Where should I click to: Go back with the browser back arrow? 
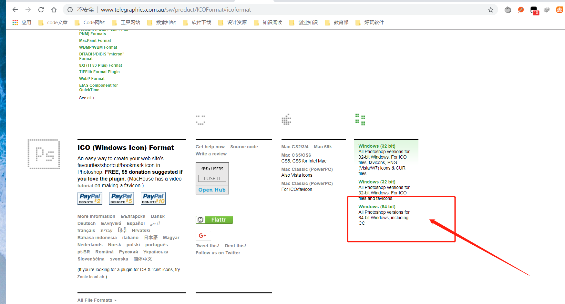pos(15,10)
